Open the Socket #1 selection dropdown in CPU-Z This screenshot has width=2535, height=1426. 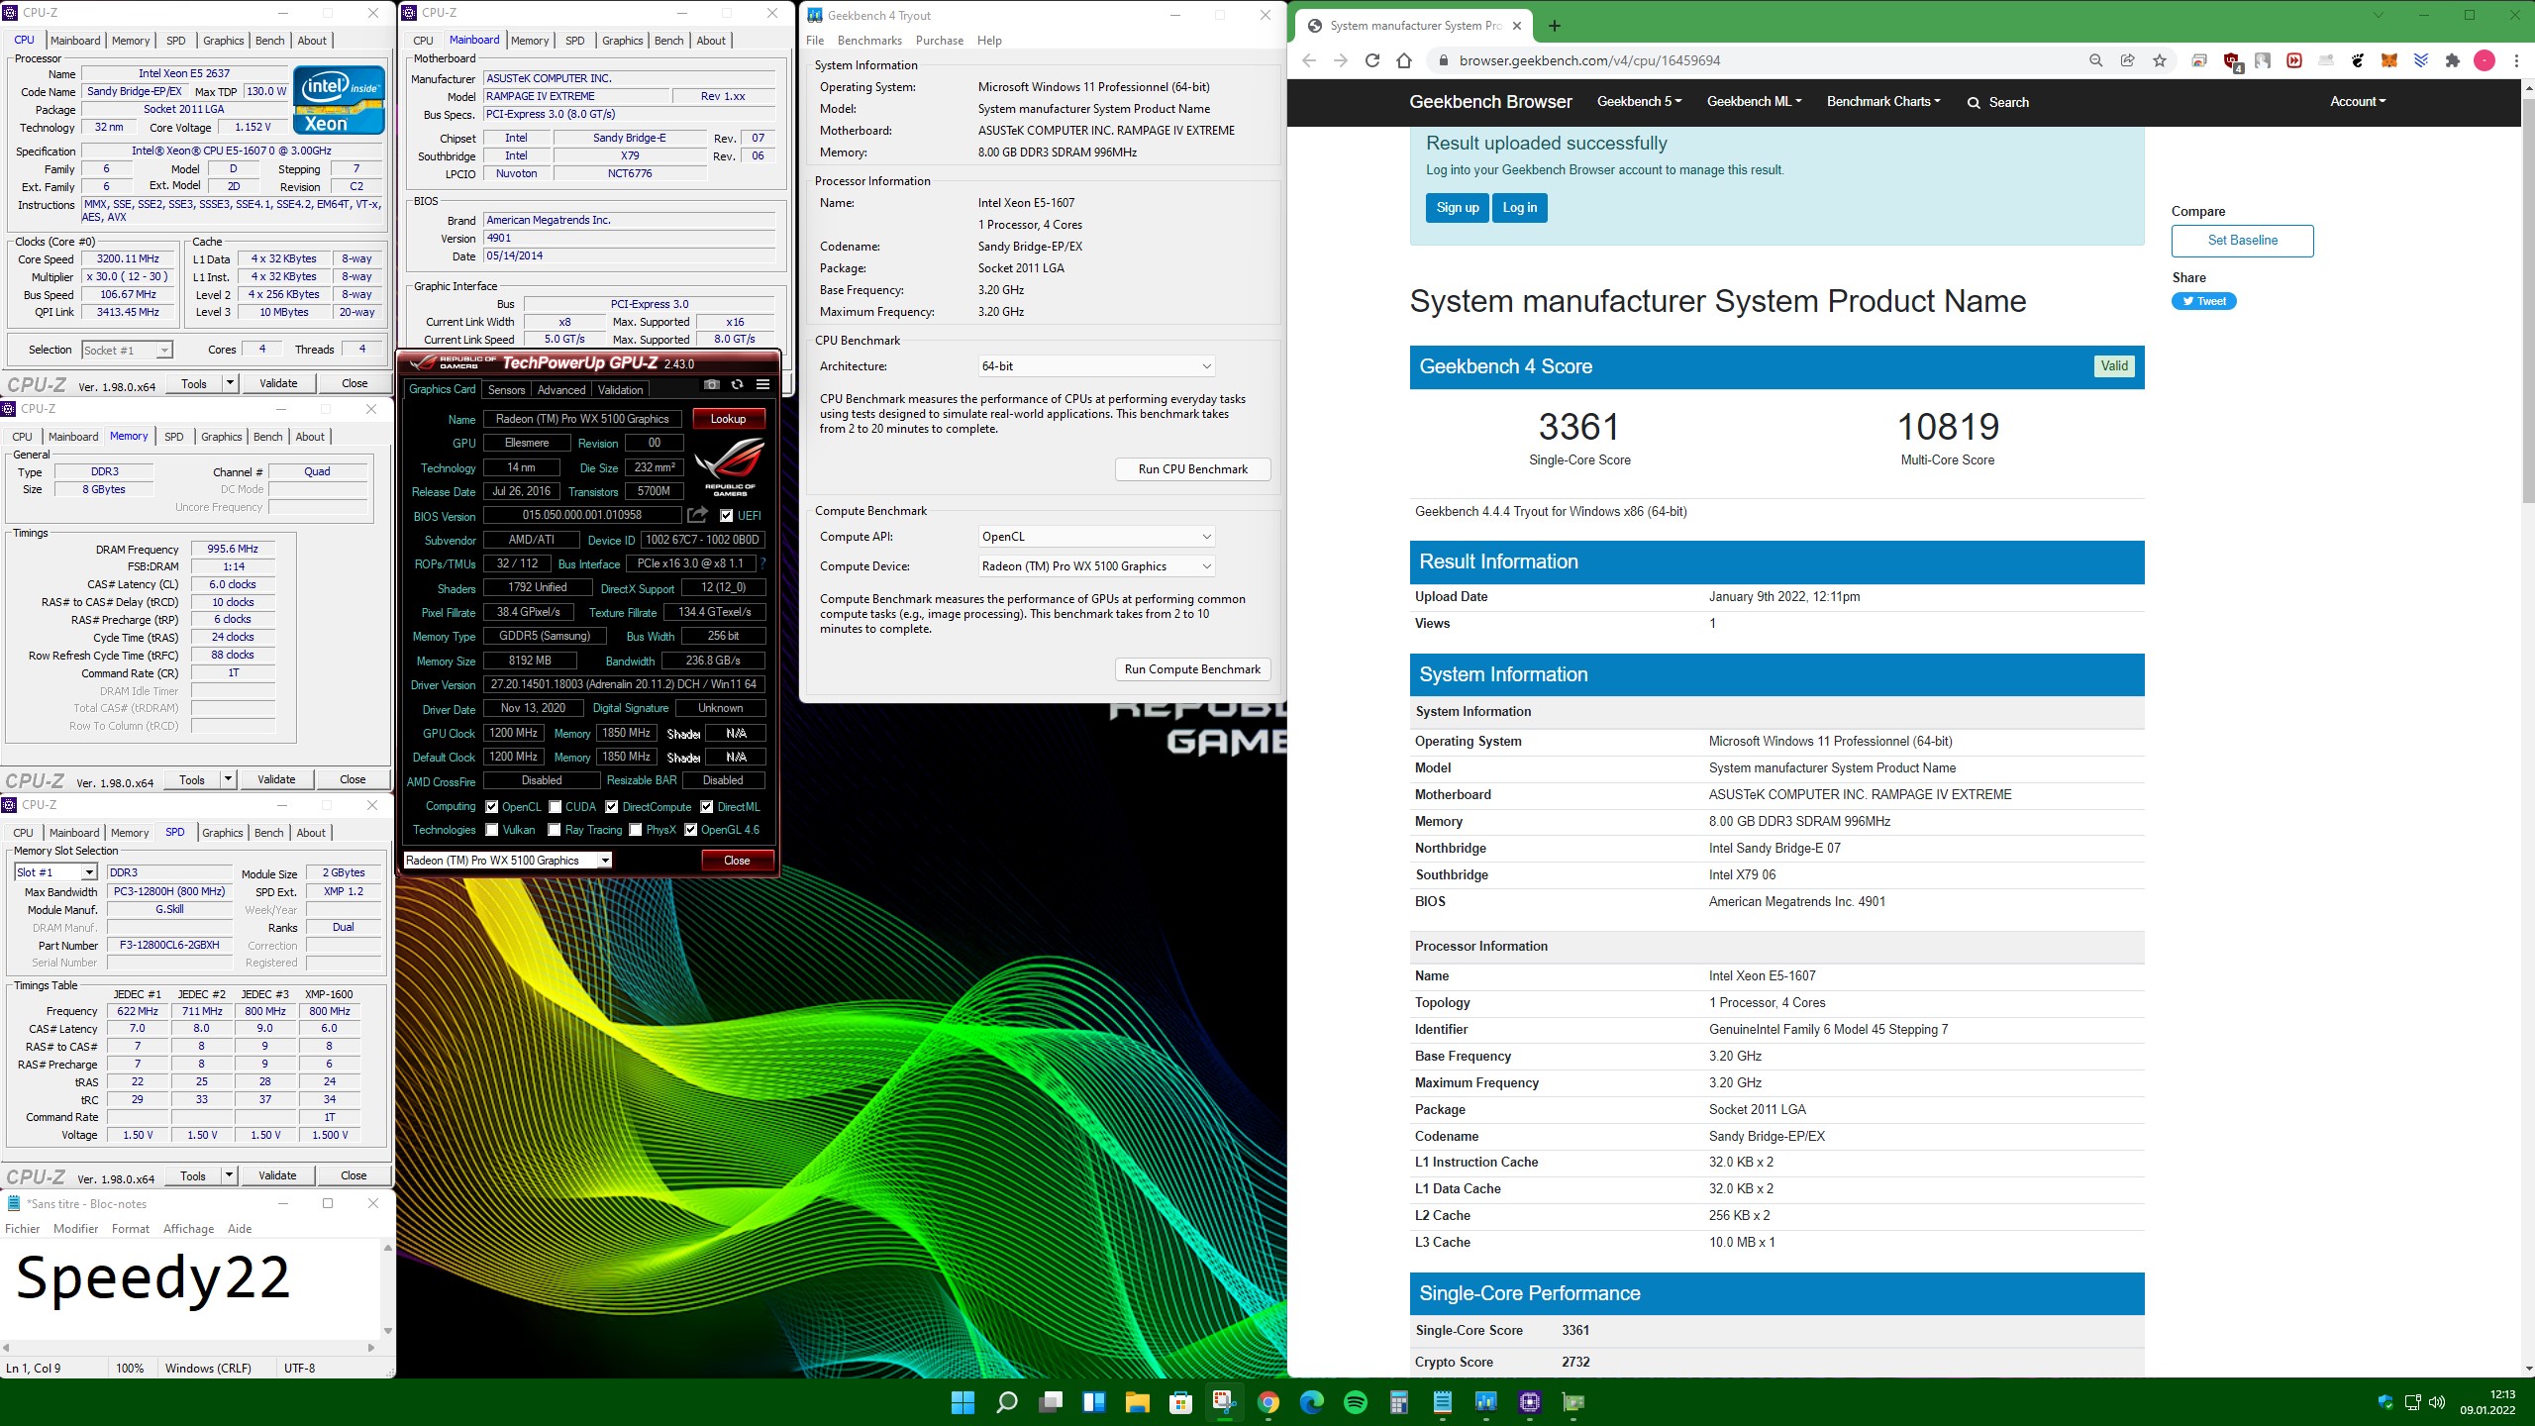coord(127,350)
